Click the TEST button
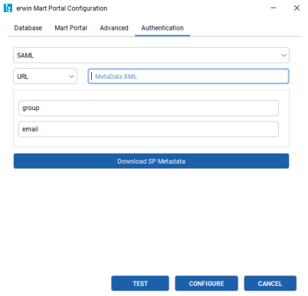Viewport: 308px width, 296px height. point(140,283)
